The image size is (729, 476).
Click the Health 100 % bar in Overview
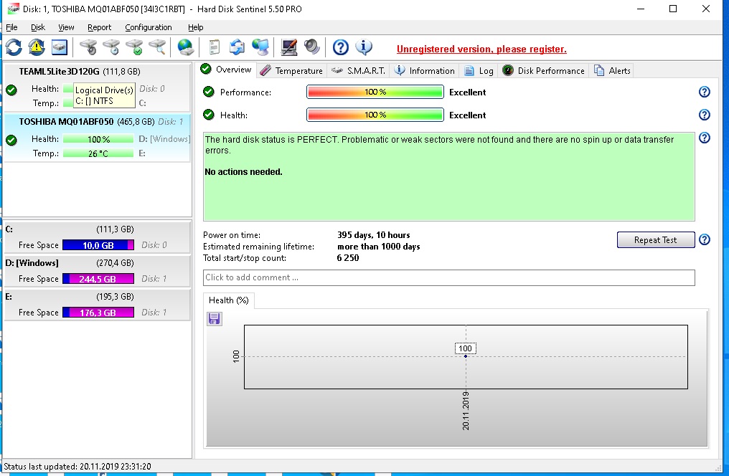pos(375,115)
